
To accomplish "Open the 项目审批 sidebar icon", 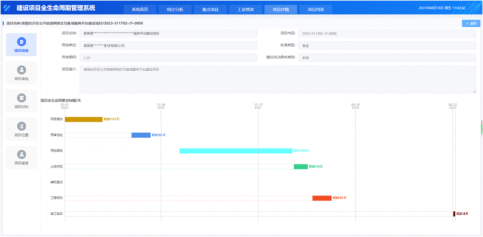I will tap(21, 72).
